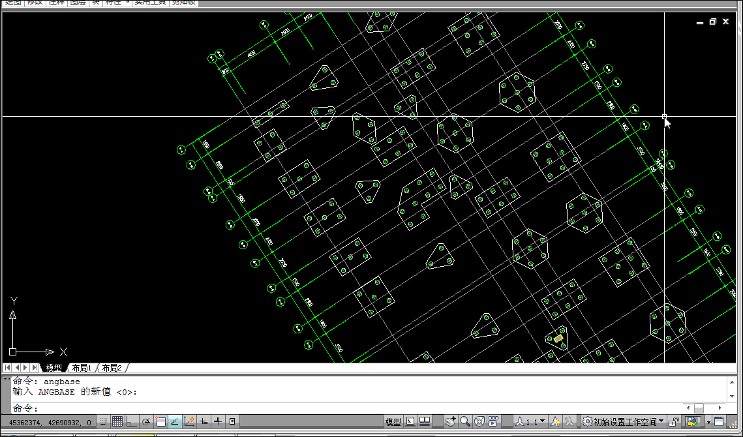Jump to last layout tab arrow

[x=35, y=367]
